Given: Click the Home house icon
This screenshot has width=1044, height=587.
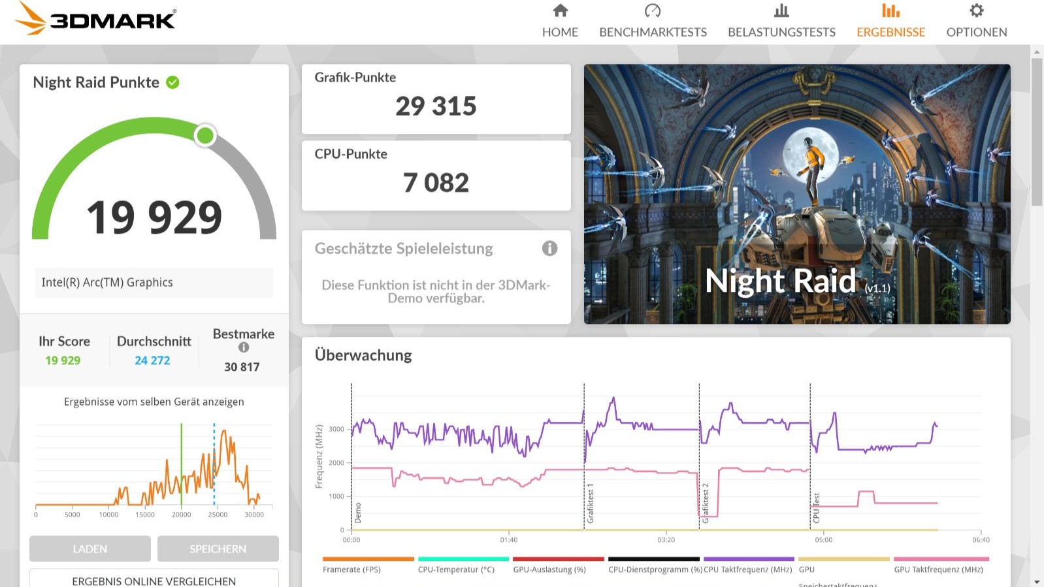Looking at the screenshot, I should pos(560,11).
